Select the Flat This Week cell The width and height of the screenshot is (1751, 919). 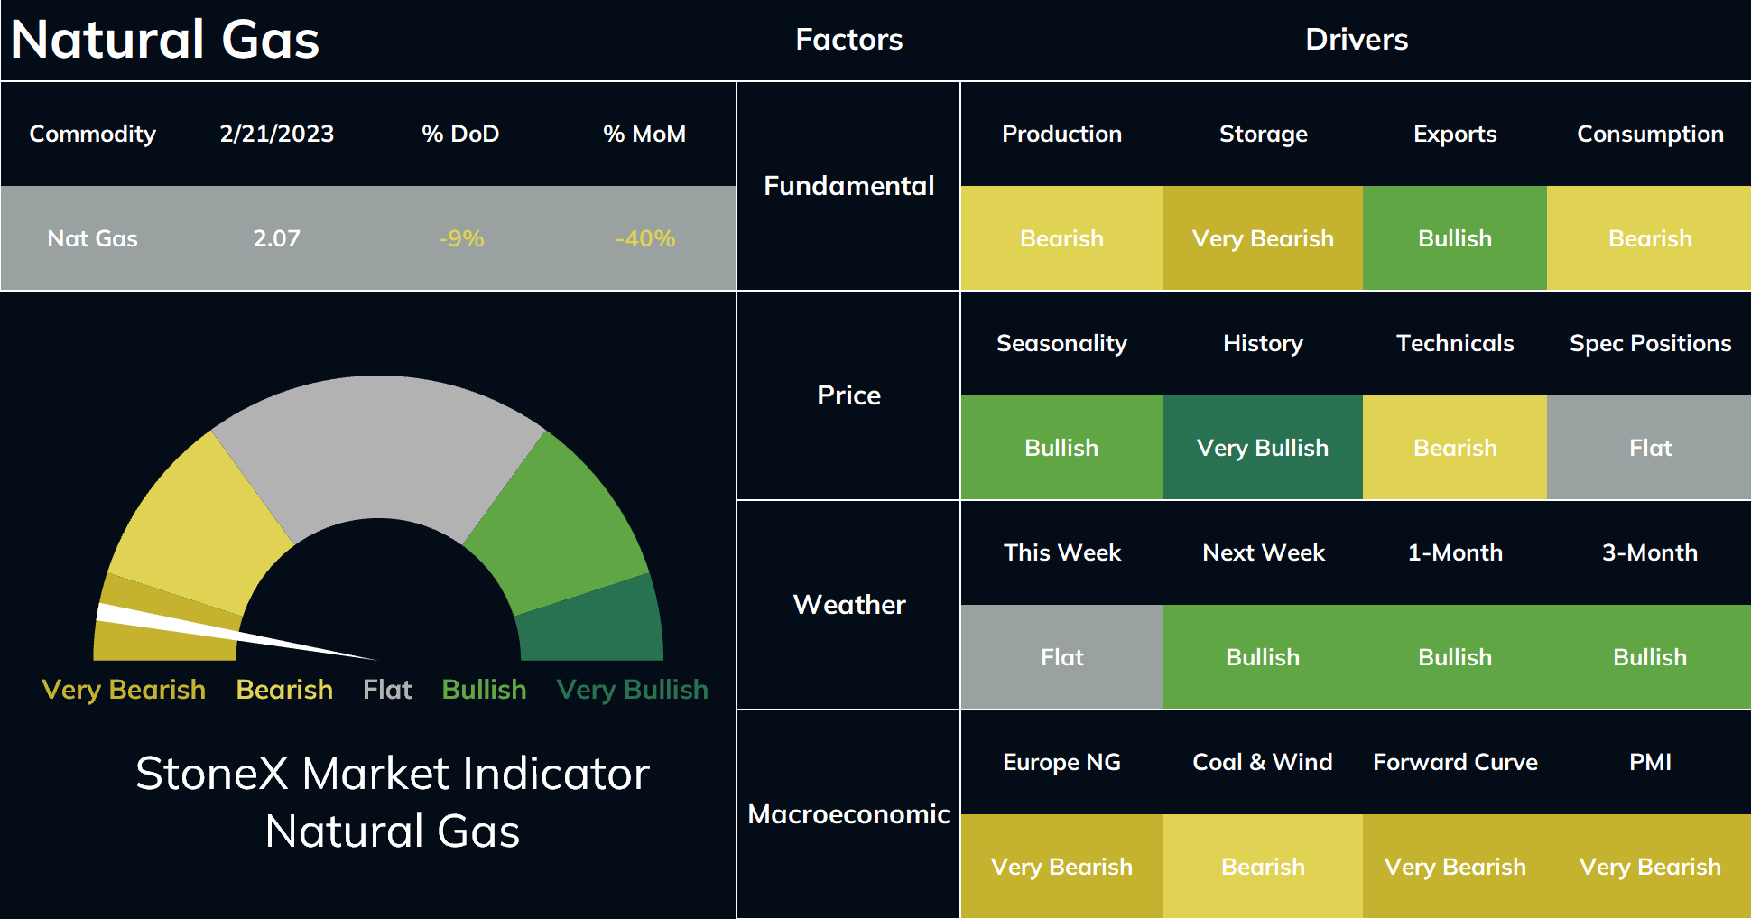(x=1061, y=657)
